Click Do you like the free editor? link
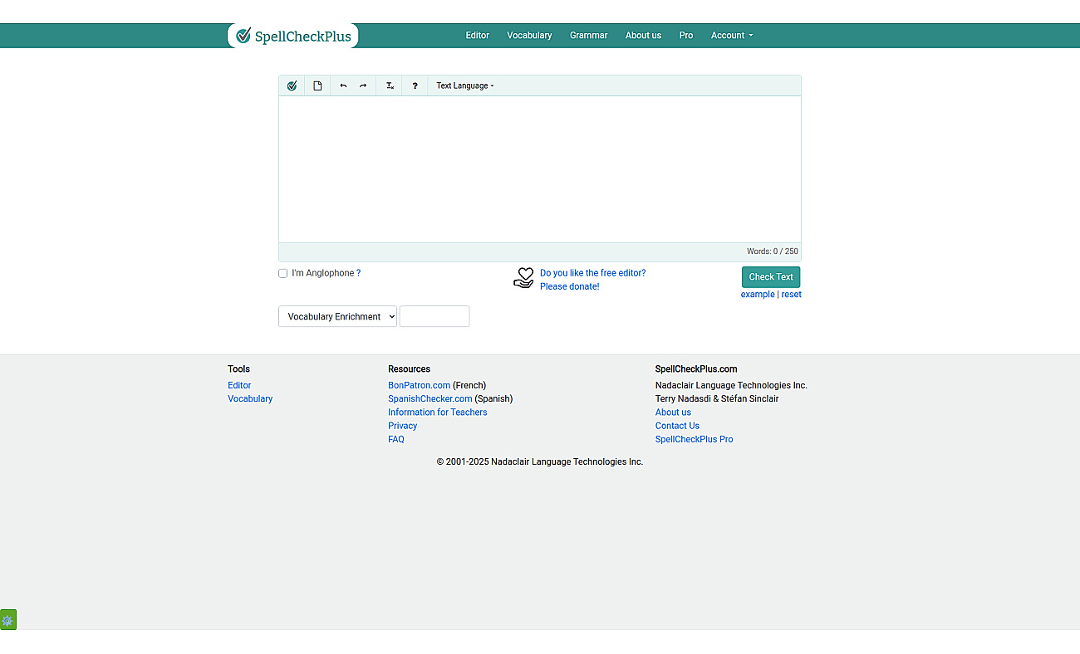Image resolution: width=1080 pixels, height=654 pixels. tap(592, 273)
